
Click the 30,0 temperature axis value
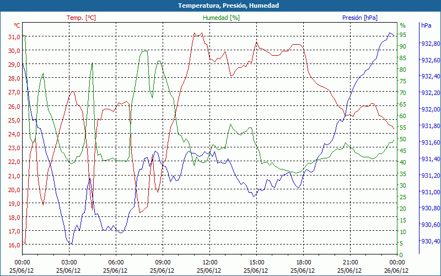pos(14,51)
